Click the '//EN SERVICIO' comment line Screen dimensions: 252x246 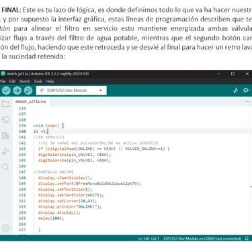coord(49,137)
